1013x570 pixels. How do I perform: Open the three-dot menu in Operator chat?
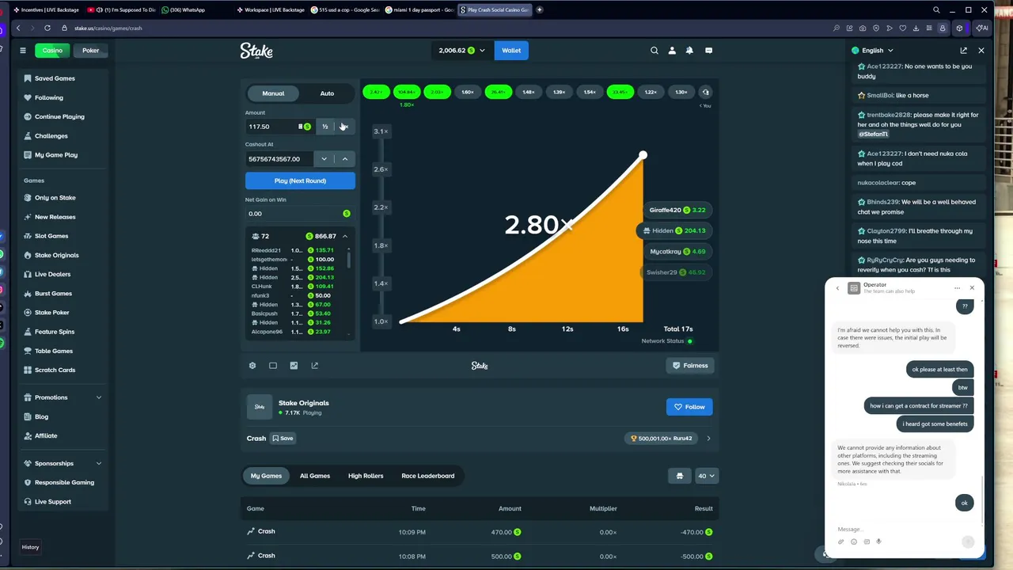[x=958, y=288]
